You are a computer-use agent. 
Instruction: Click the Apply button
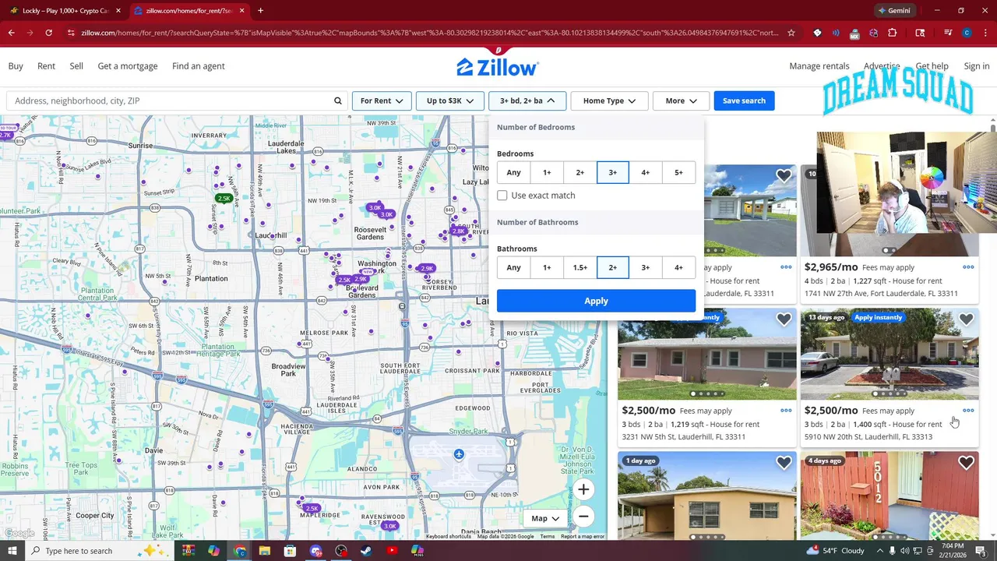pyautogui.click(x=596, y=301)
